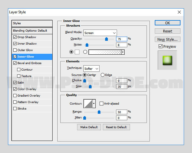Click the Choke value field
Viewport: 192px width, 153px height.
[122, 81]
